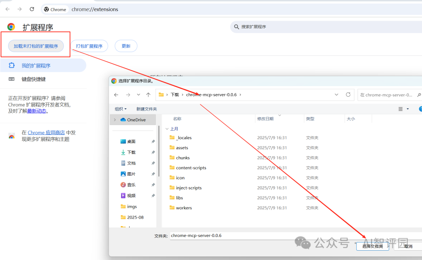
Task: Select 2025-08 folder in navigation pane
Action: [x=135, y=217]
